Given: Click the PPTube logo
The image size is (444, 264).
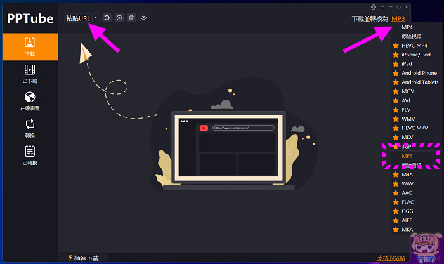Looking at the screenshot, I should (30, 18).
